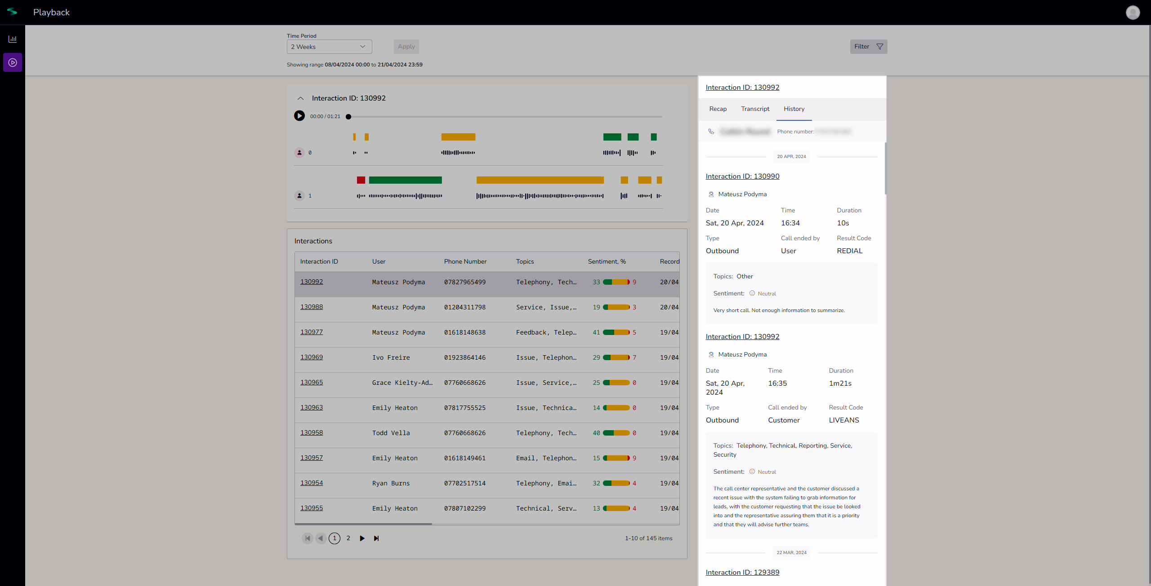The image size is (1151, 586).
Task: Click the table horizontal scrollbar
Action: (363, 524)
